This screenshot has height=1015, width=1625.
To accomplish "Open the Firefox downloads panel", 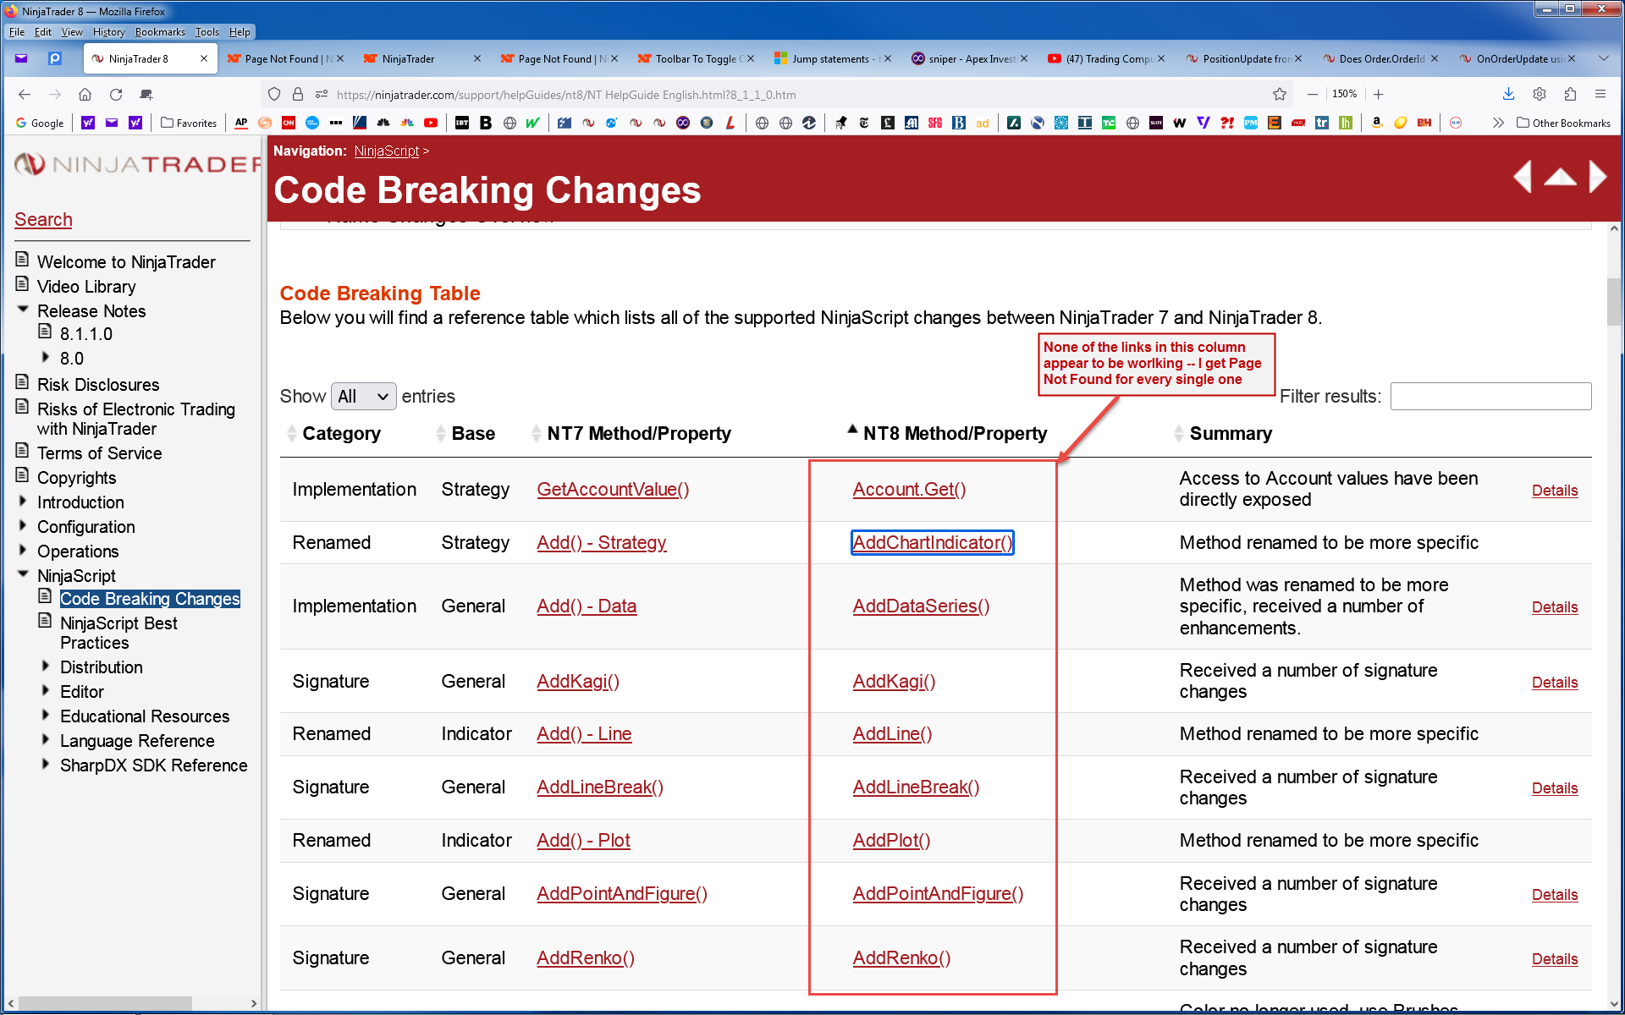I will (1508, 94).
